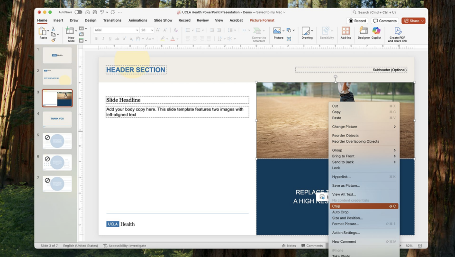Click the Slide Headline text box

(x=177, y=100)
